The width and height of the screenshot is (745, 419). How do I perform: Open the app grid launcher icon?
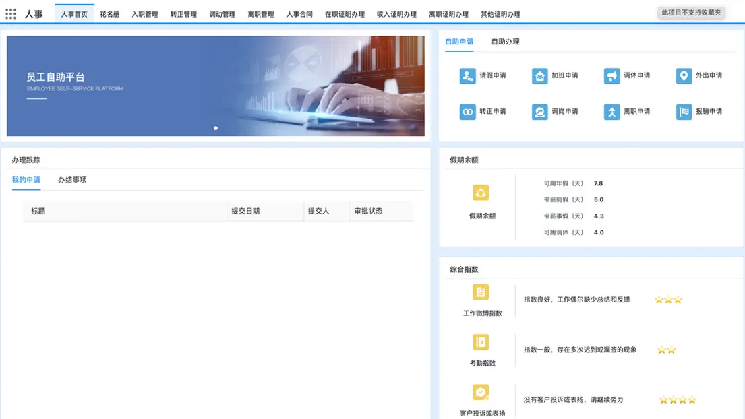(x=10, y=13)
